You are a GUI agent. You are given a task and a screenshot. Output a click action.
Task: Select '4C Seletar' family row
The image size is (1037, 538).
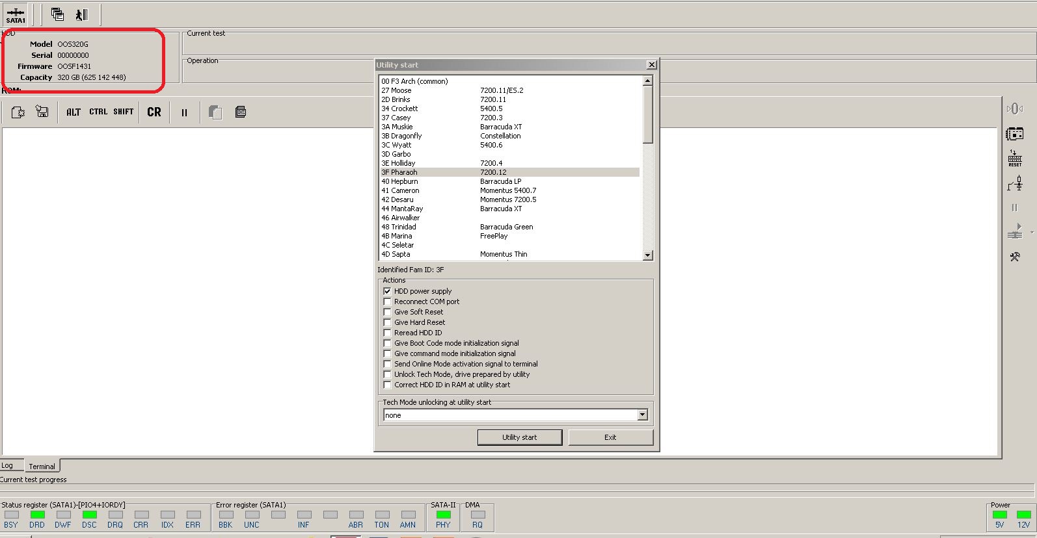click(510, 245)
